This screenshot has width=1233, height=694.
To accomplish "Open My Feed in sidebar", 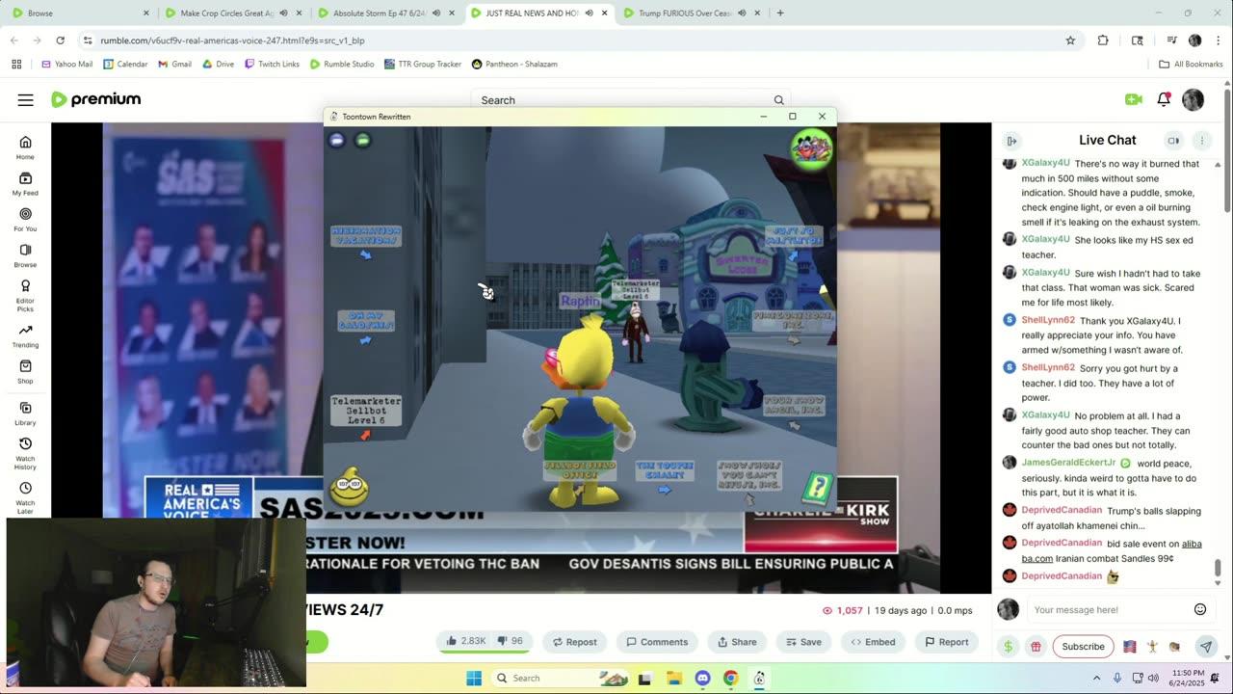I will click(x=25, y=183).
